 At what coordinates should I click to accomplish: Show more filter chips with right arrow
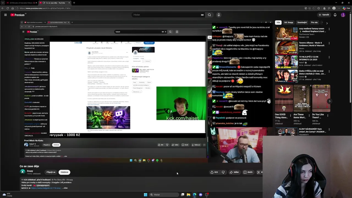pos(327,23)
